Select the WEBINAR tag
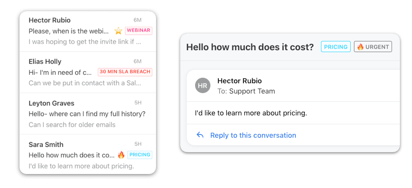Viewport: 412px width, 188px height. click(x=138, y=31)
